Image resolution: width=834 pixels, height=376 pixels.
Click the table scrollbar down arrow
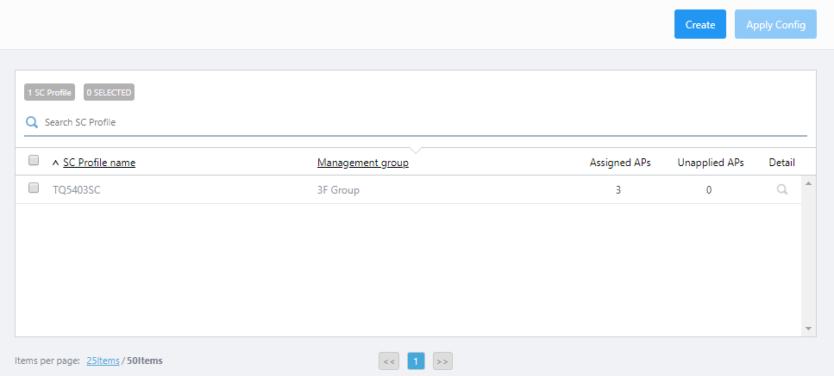[808, 329]
